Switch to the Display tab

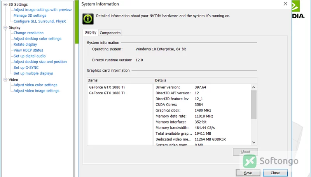(x=90, y=32)
